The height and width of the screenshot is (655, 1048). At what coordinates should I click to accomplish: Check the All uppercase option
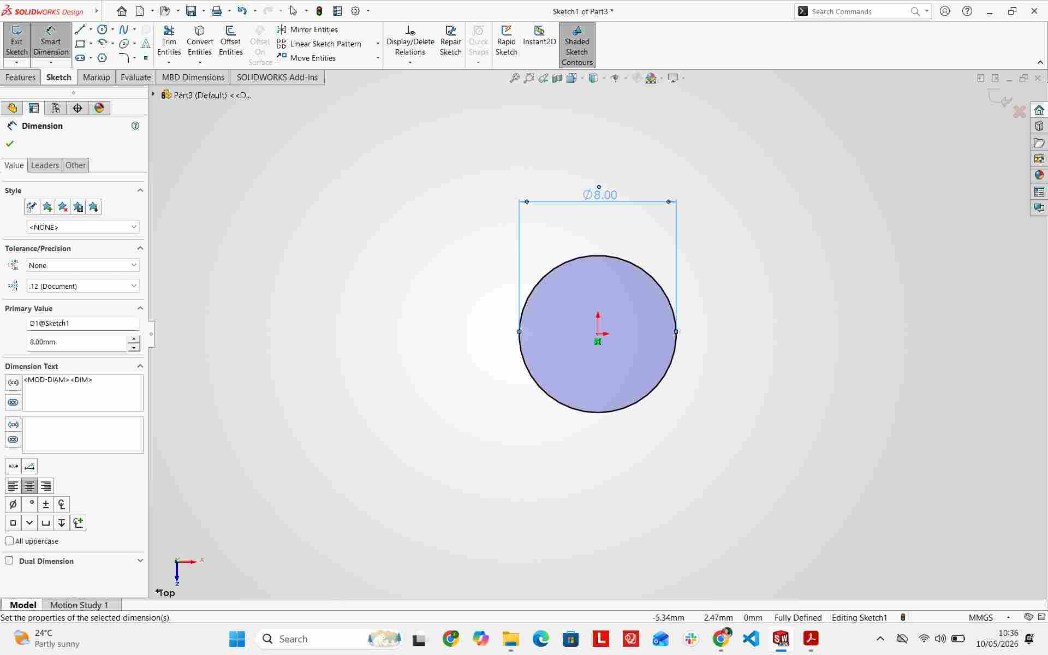point(9,541)
